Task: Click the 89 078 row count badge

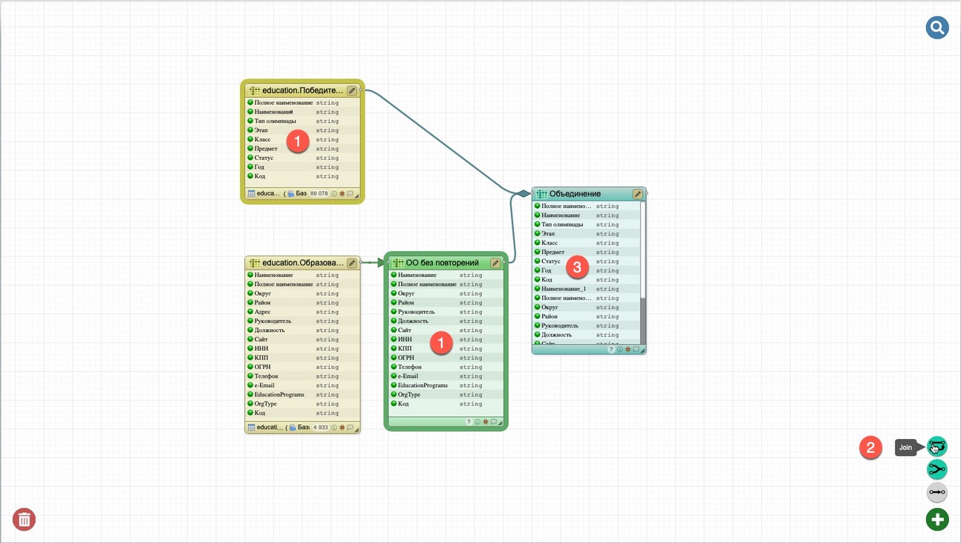Action: (318, 194)
